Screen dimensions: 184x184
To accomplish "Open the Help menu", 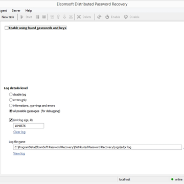I will tap(29, 11).
